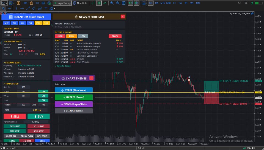The image size is (264, 150).
Task: Select the M5 timeframe
Action: (x=156, y=3)
